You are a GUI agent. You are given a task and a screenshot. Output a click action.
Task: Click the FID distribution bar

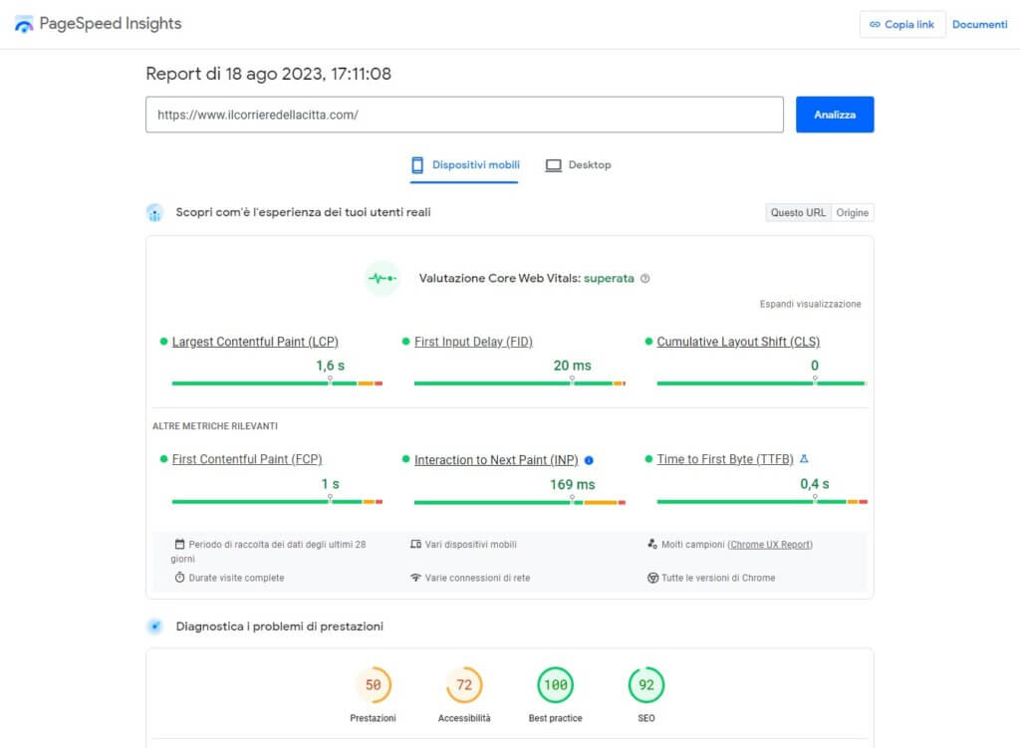click(520, 383)
